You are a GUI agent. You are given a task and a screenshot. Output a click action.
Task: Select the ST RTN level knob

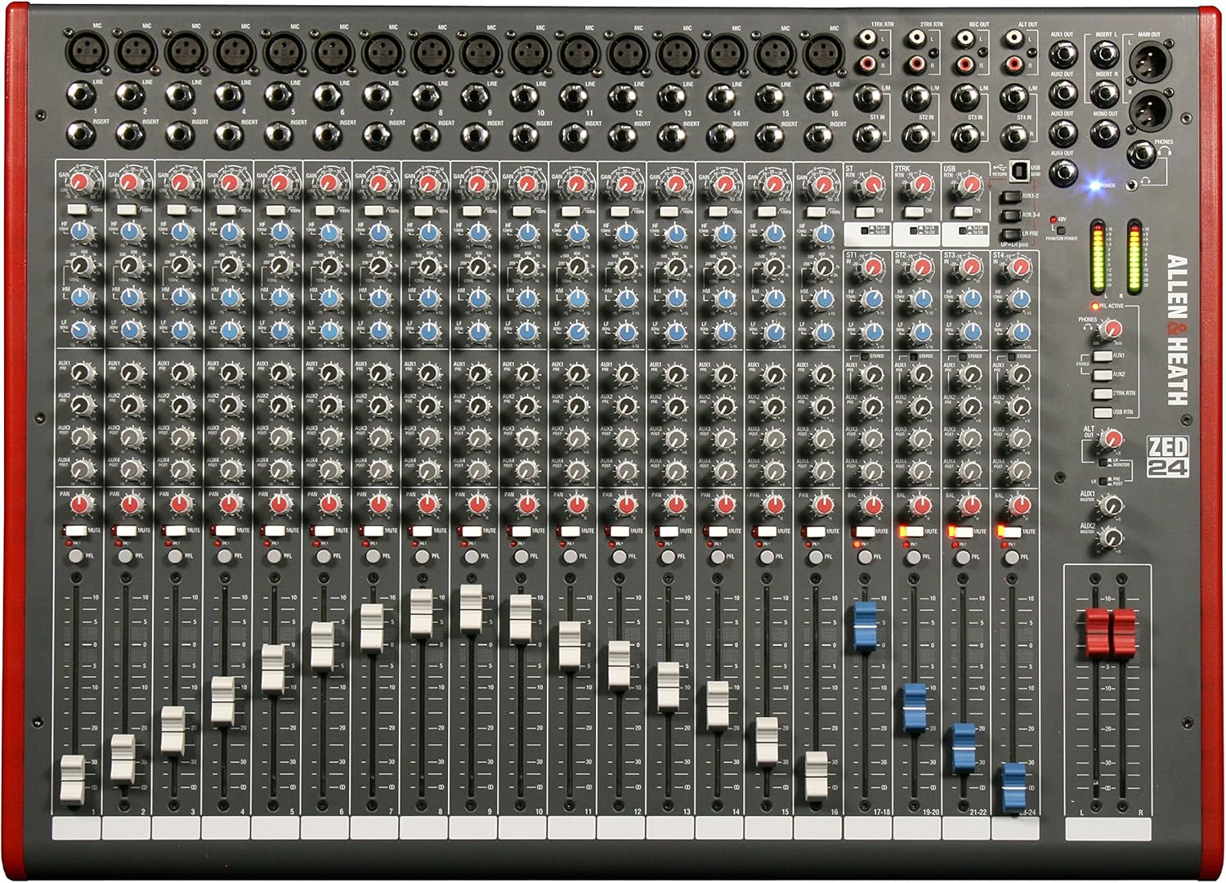(x=872, y=186)
